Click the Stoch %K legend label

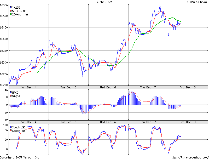click(18, 127)
